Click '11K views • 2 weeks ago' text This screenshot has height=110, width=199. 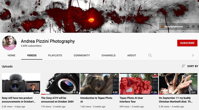53,107
